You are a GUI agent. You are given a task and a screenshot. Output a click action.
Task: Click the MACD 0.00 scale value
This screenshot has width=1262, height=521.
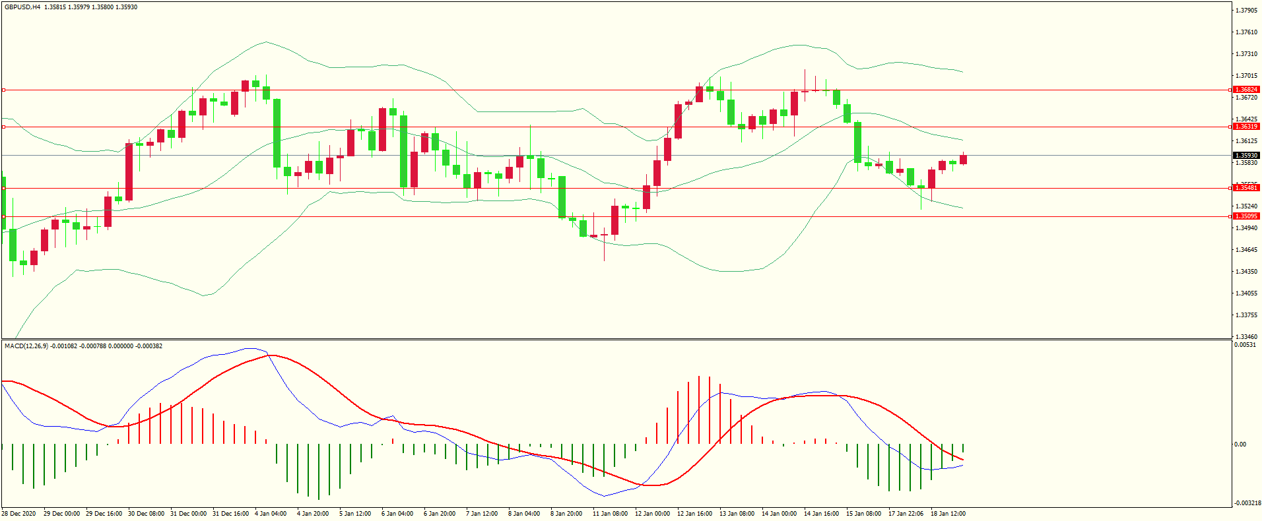click(x=1240, y=444)
